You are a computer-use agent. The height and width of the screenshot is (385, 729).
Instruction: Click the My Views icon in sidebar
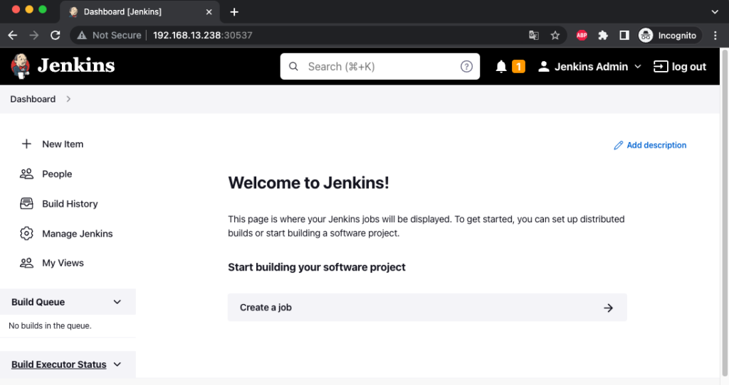click(26, 263)
